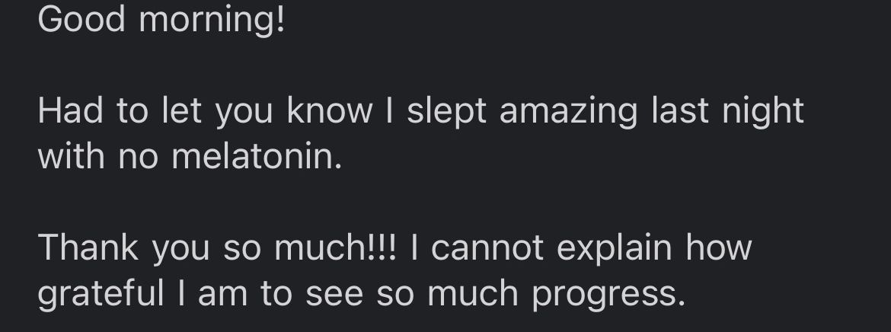Click the word "let" in "Had to let"
The image size is (891, 332).
pyautogui.click(x=181, y=111)
